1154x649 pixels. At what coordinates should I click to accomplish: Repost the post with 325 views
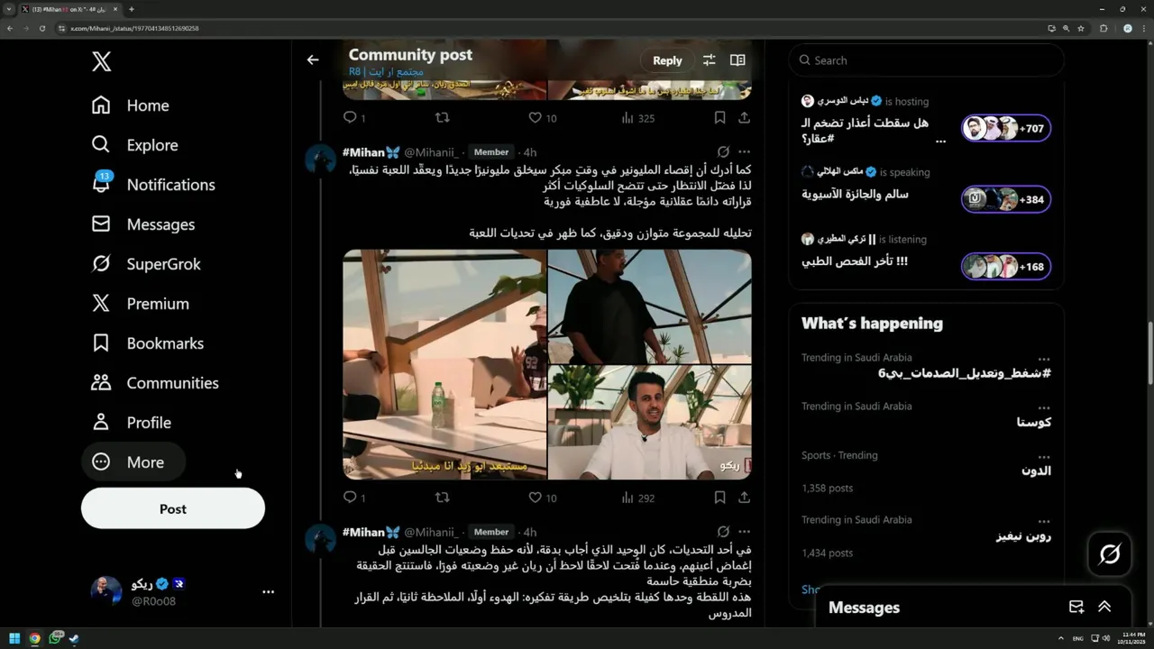(x=442, y=118)
